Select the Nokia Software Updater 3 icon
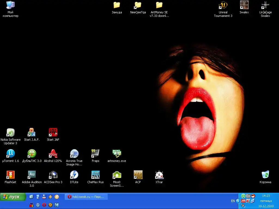The height and width of the screenshot is (209, 279). [10, 133]
